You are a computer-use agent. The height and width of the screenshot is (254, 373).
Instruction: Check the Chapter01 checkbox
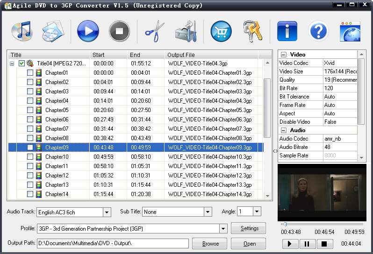pyautogui.click(x=30, y=73)
